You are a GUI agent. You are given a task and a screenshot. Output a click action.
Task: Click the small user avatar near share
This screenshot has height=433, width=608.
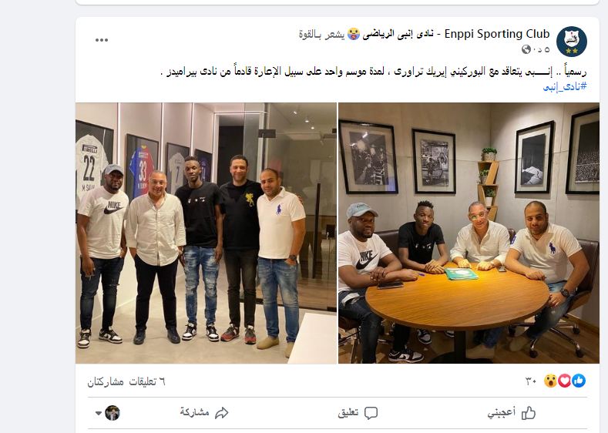coord(113,413)
